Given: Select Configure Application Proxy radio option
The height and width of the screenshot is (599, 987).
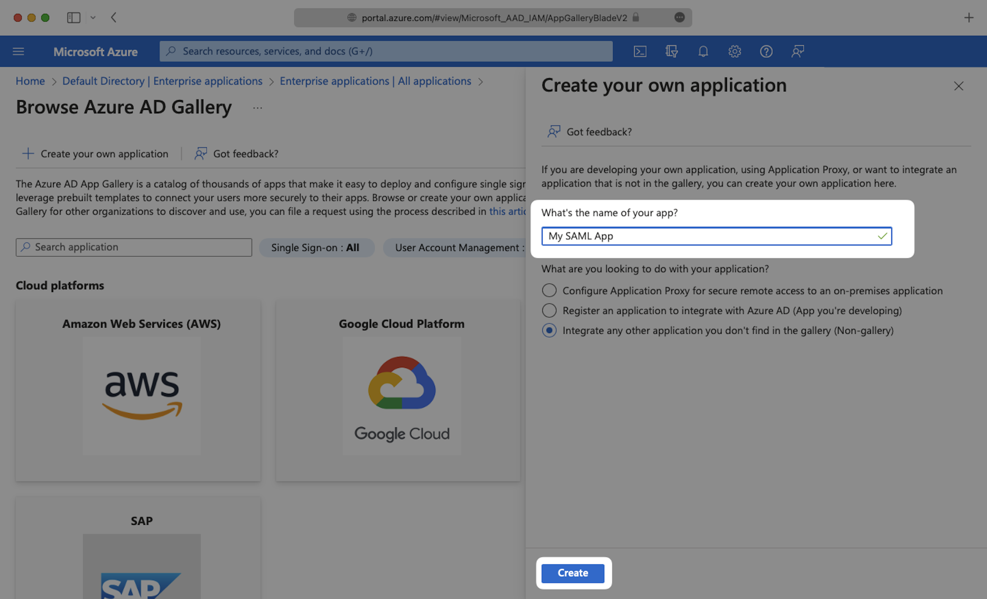Looking at the screenshot, I should 549,290.
